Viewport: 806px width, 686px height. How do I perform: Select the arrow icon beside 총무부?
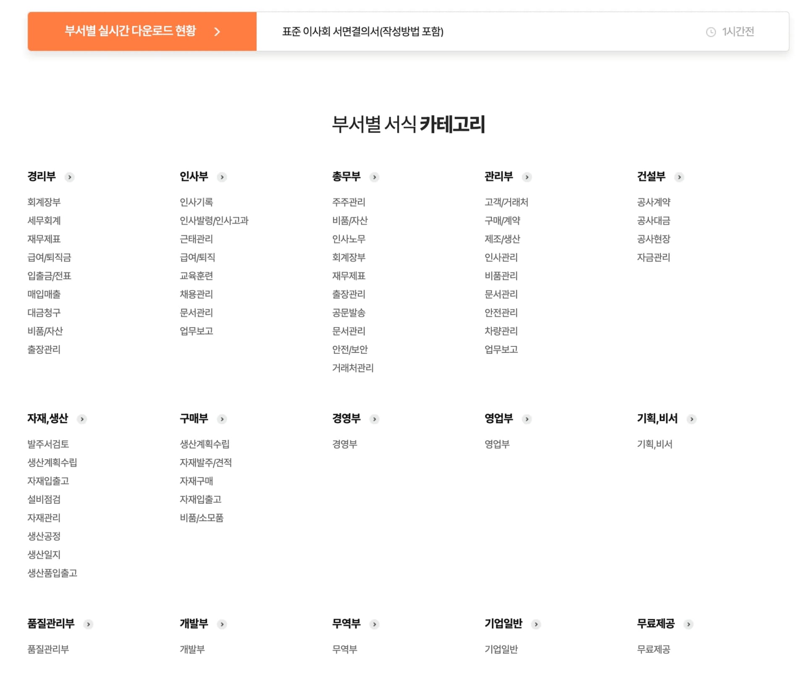click(374, 177)
